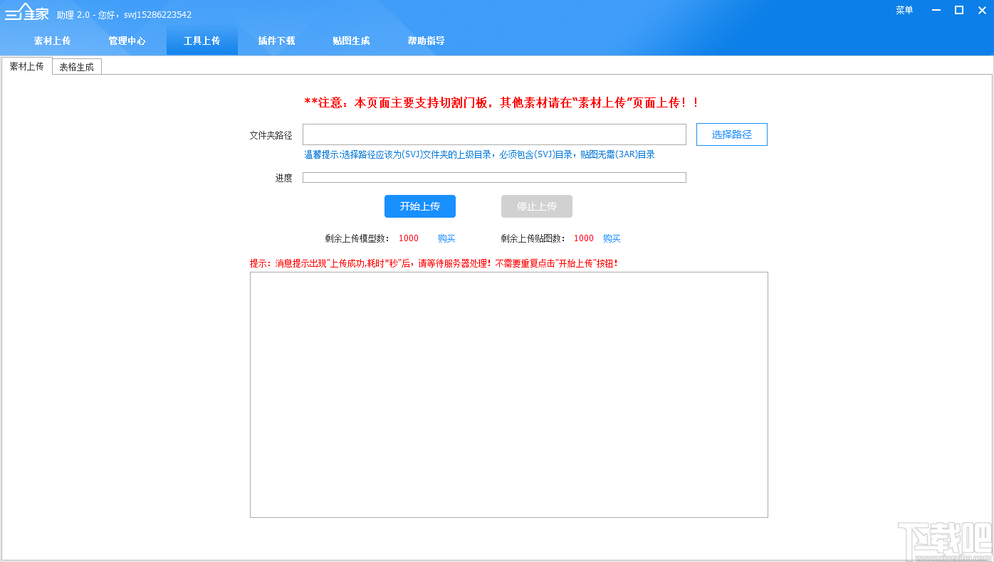Click the red 1000 remaining model count
This screenshot has height=562, width=994.
tap(408, 238)
